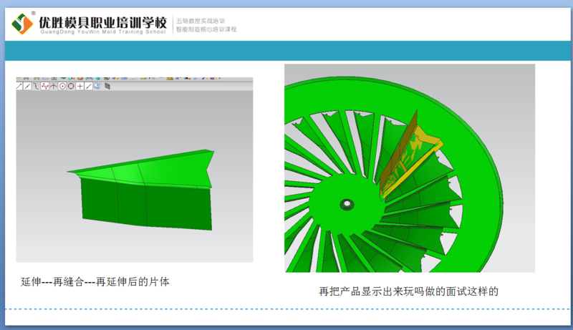Toggle the Quadrant Point snap icon
This screenshot has height=330, width=573.
[x=71, y=86]
